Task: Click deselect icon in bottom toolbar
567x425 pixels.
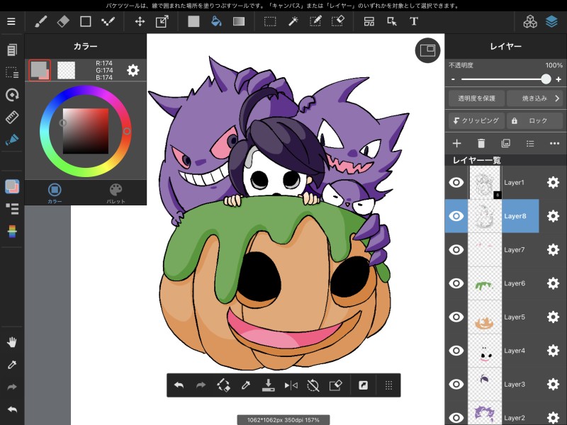Action: point(313,385)
